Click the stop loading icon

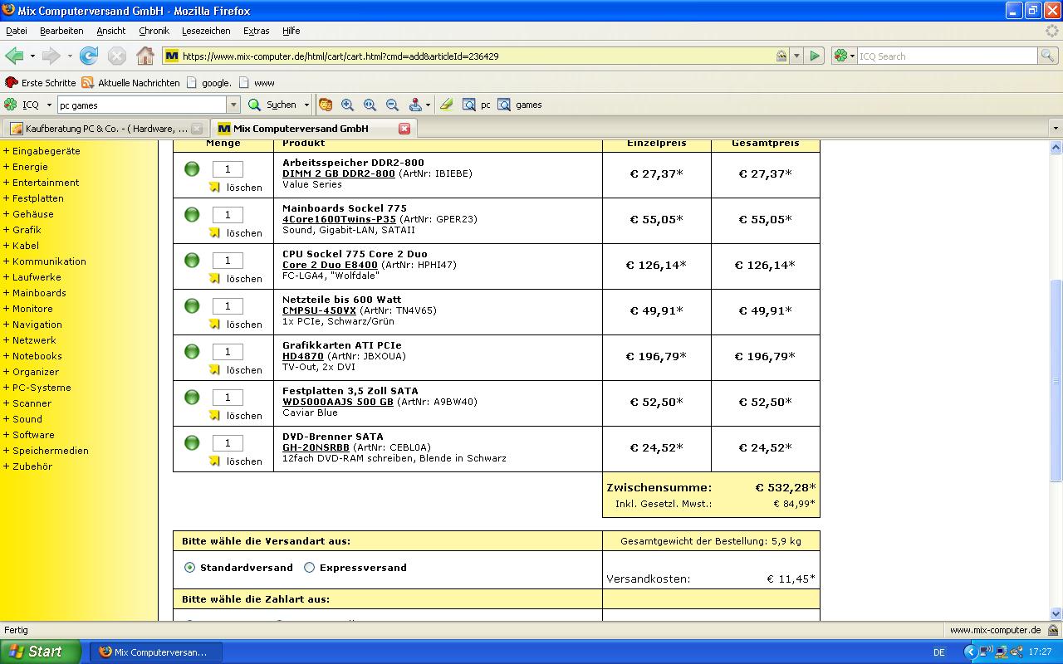(117, 56)
